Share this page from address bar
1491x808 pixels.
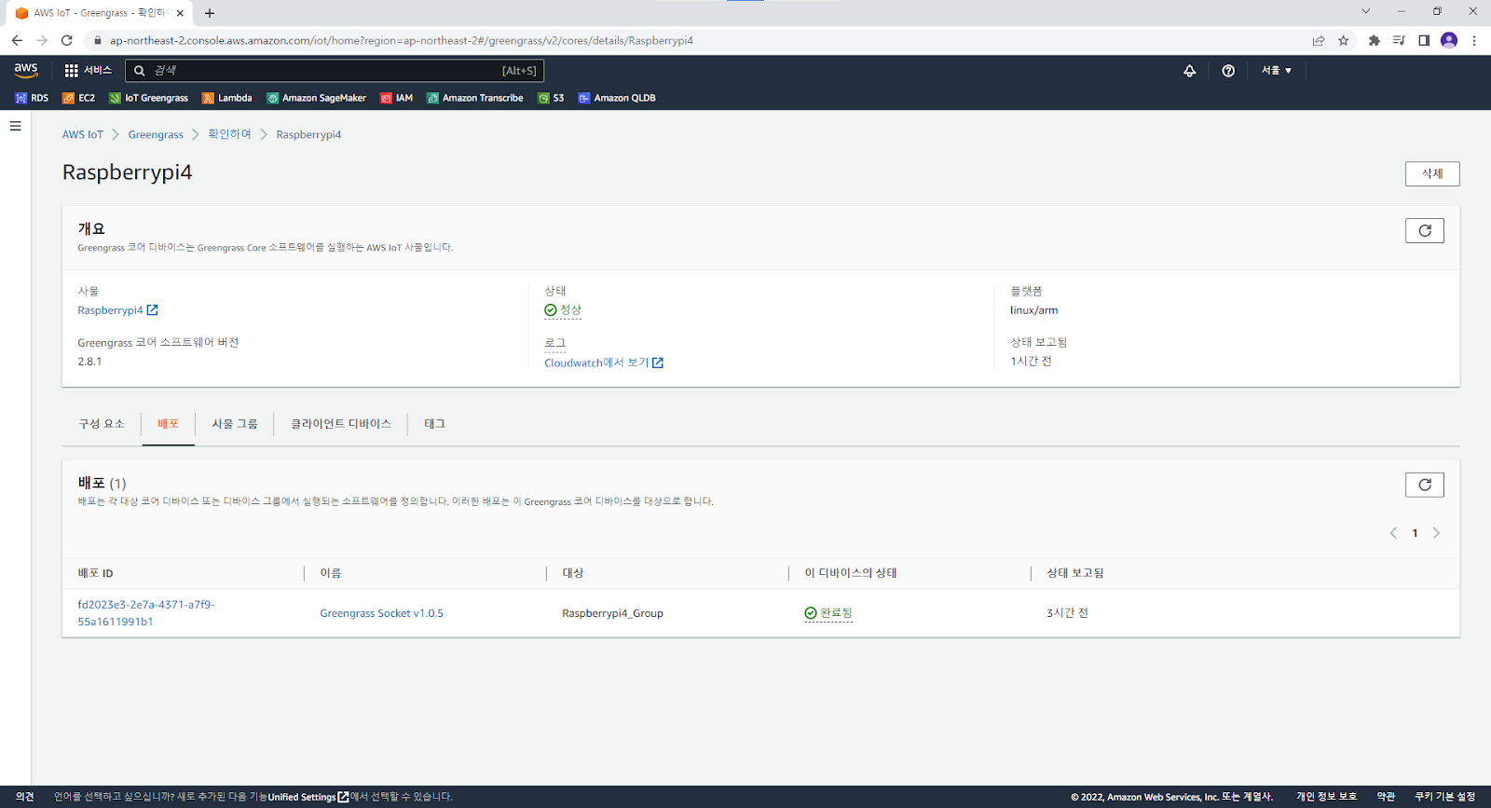point(1318,40)
